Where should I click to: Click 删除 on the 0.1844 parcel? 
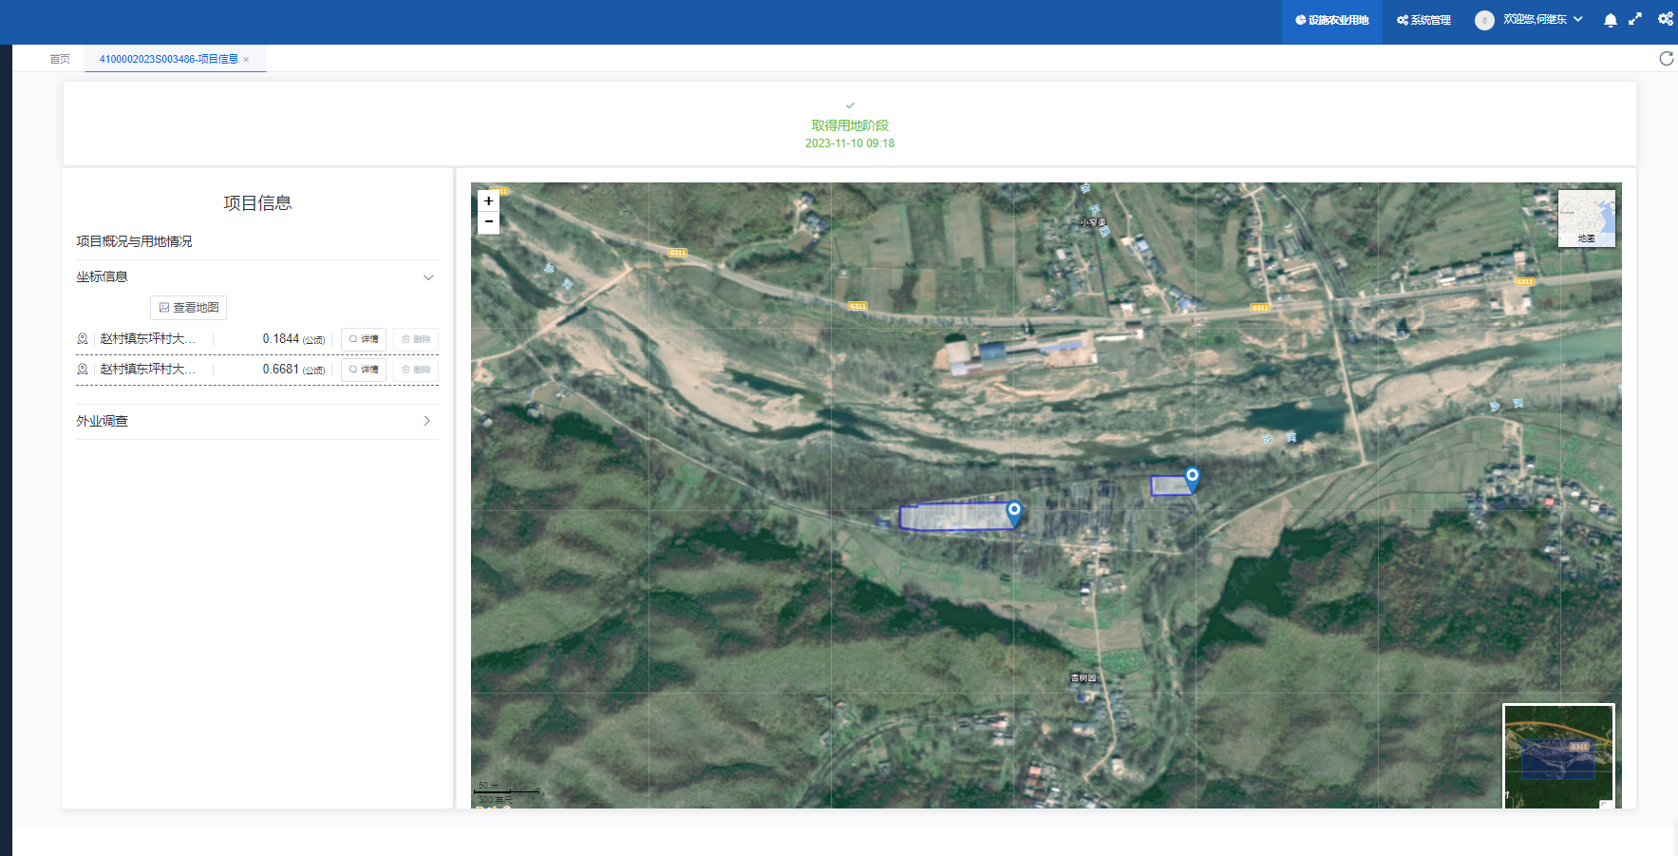416,339
